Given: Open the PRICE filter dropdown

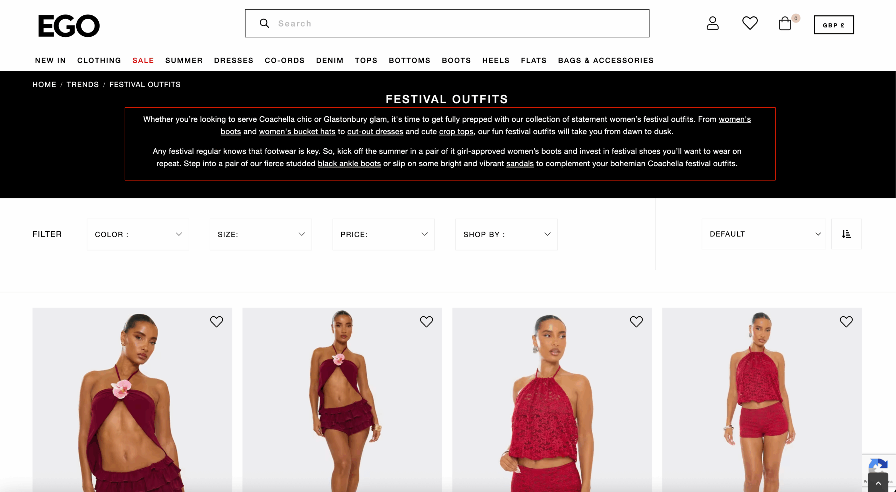Looking at the screenshot, I should [x=384, y=234].
